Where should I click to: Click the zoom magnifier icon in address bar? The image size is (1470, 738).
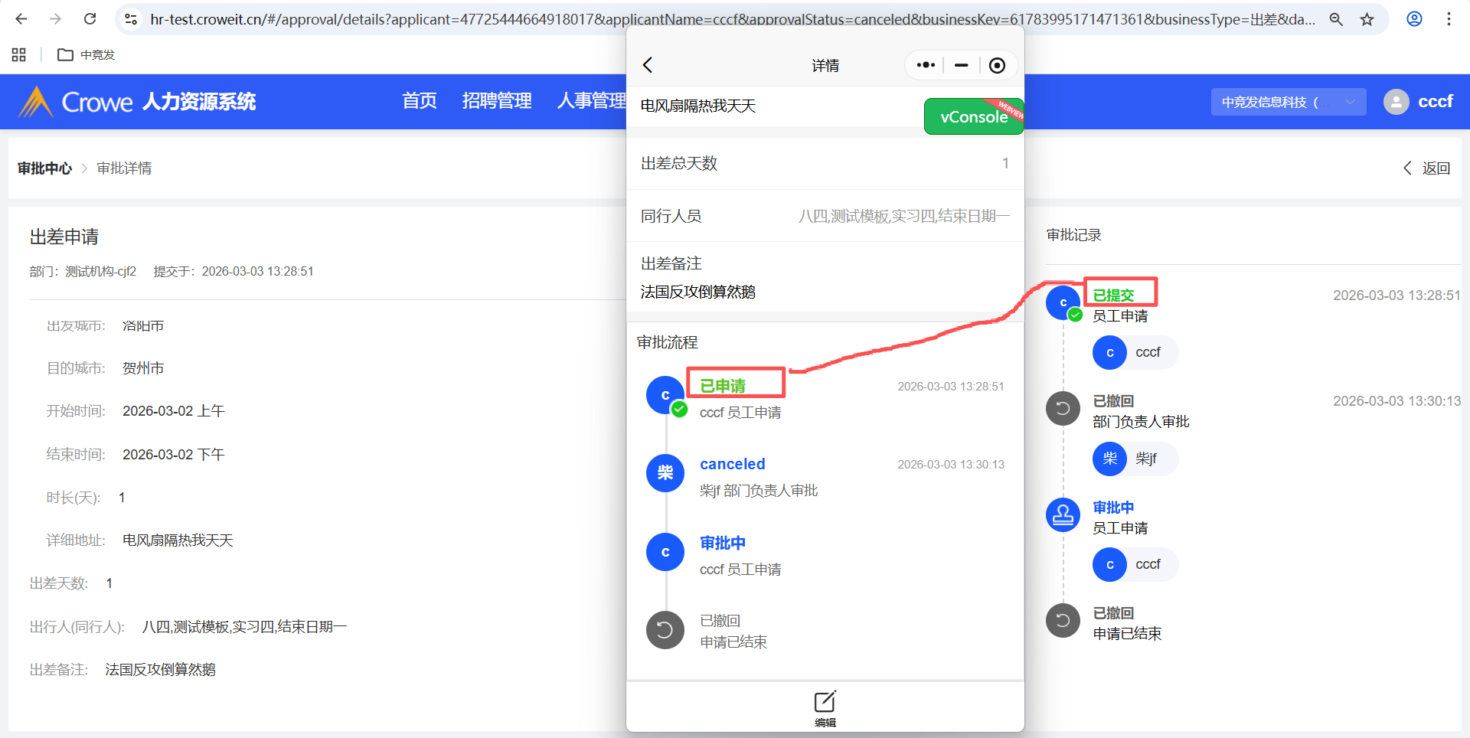coord(1336,19)
